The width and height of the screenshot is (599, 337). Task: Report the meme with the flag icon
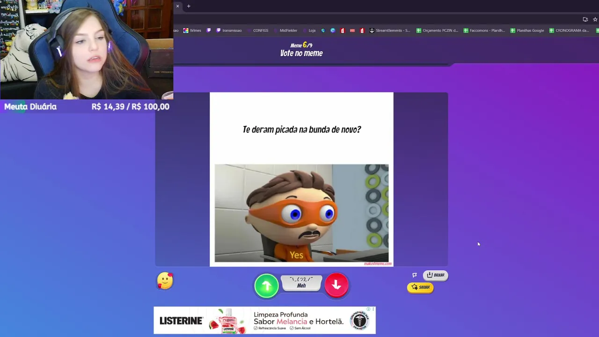pos(414,275)
